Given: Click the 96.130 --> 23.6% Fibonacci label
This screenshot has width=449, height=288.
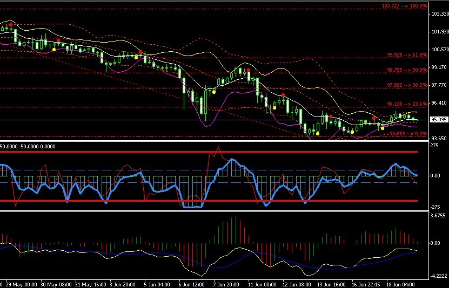Looking at the screenshot, I should (407, 104).
